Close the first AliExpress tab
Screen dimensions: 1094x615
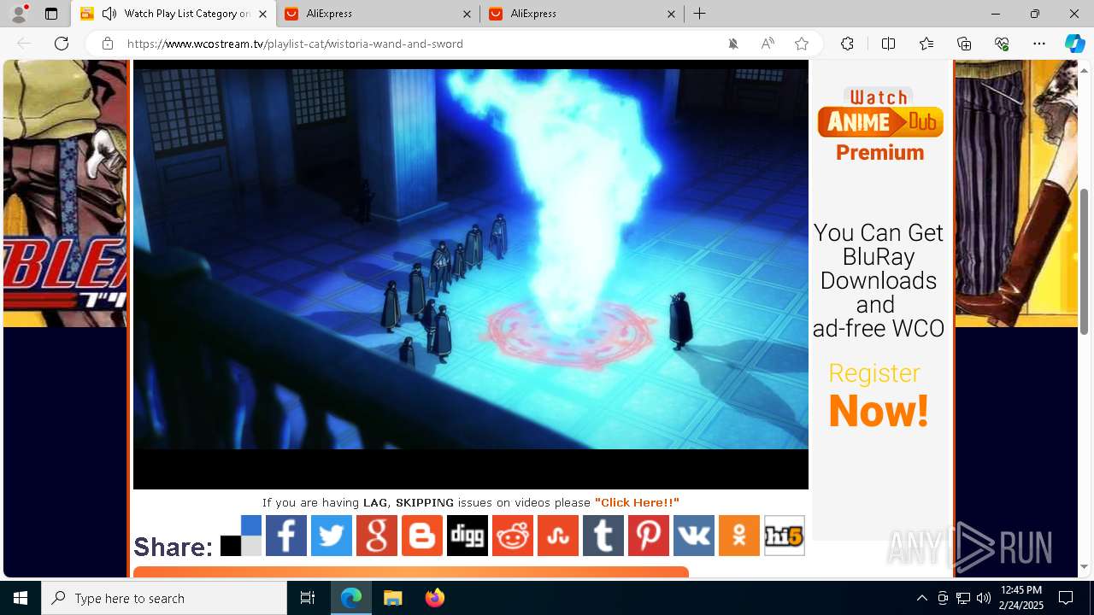click(467, 14)
